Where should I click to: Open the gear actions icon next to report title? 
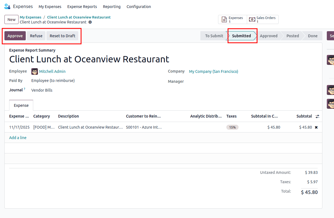point(91,22)
